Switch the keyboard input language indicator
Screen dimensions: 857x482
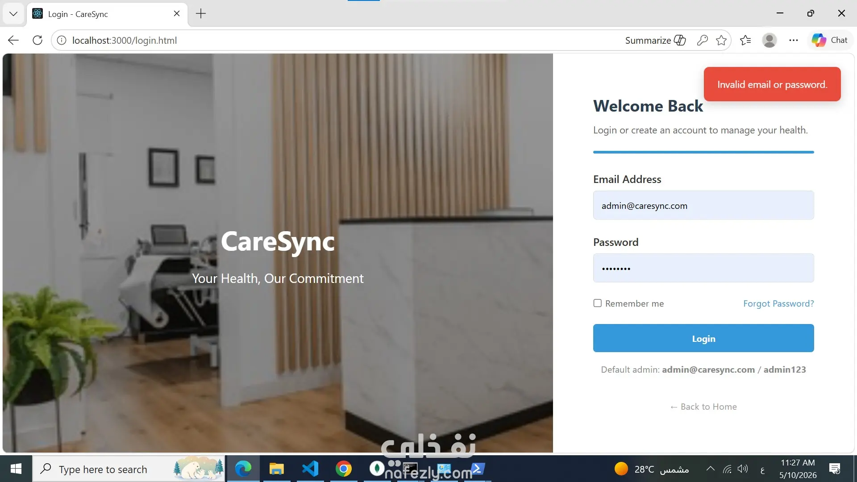tap(762, 470)
